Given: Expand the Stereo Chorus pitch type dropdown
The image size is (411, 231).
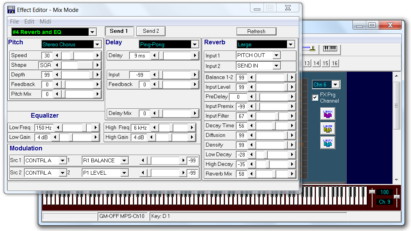Looking at the screenshot, I should tap(97, 44).
